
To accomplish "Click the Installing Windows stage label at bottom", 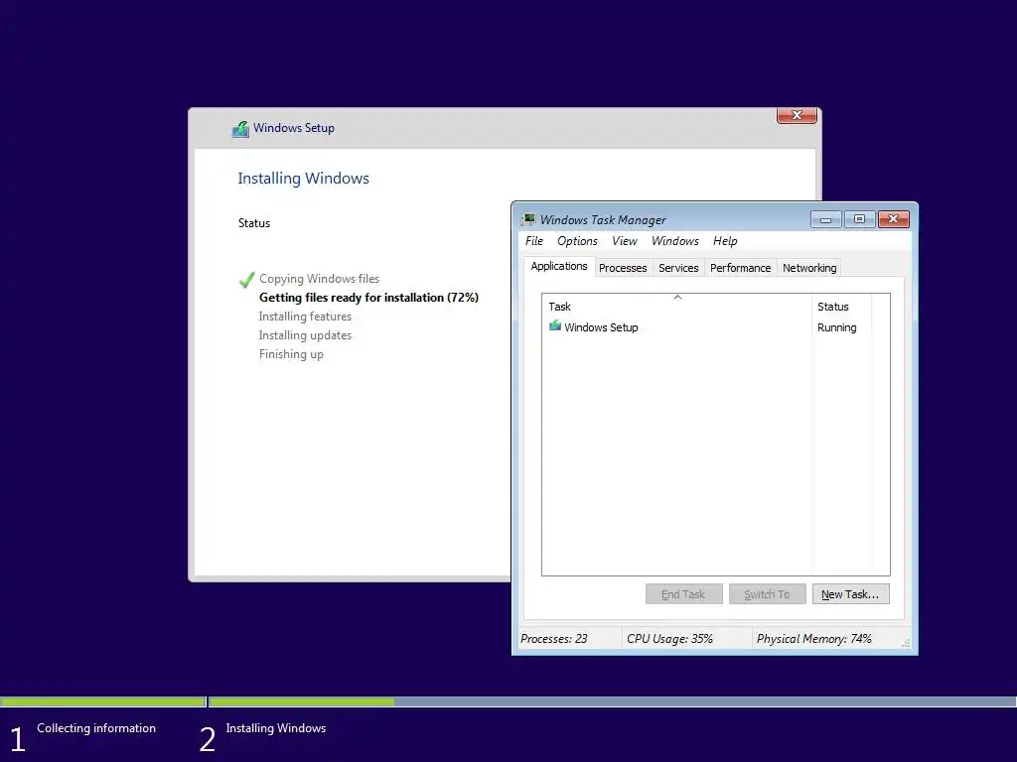I will (276, 728).
